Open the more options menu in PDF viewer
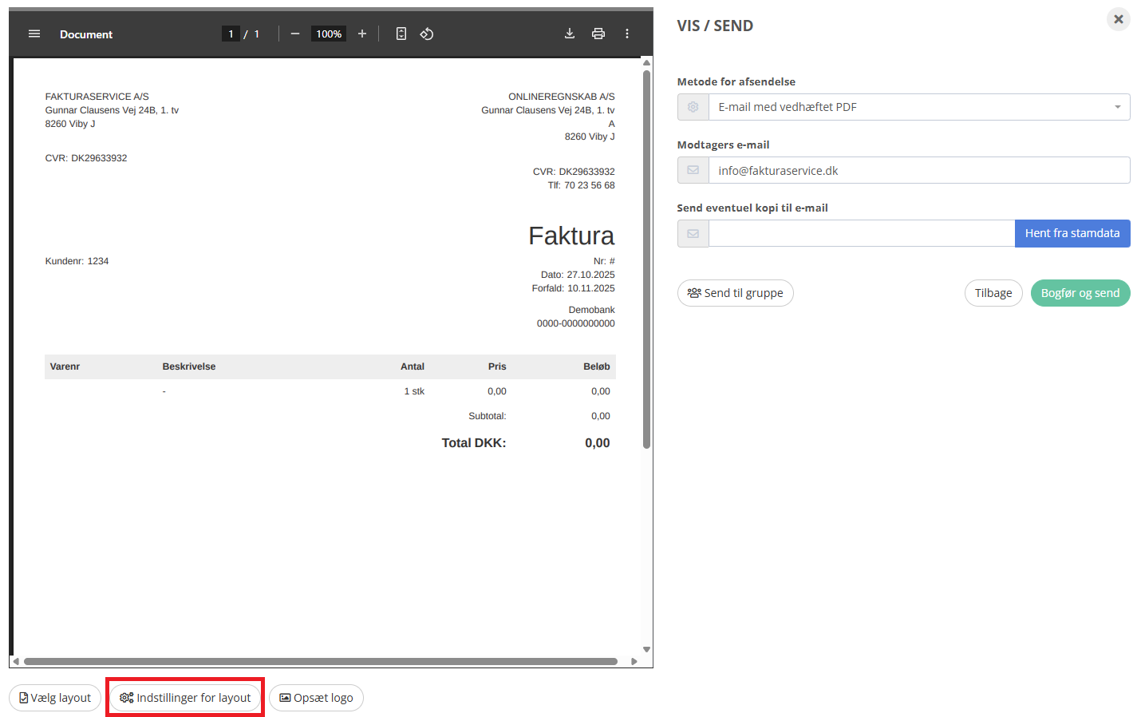 (x=627, y=34)
